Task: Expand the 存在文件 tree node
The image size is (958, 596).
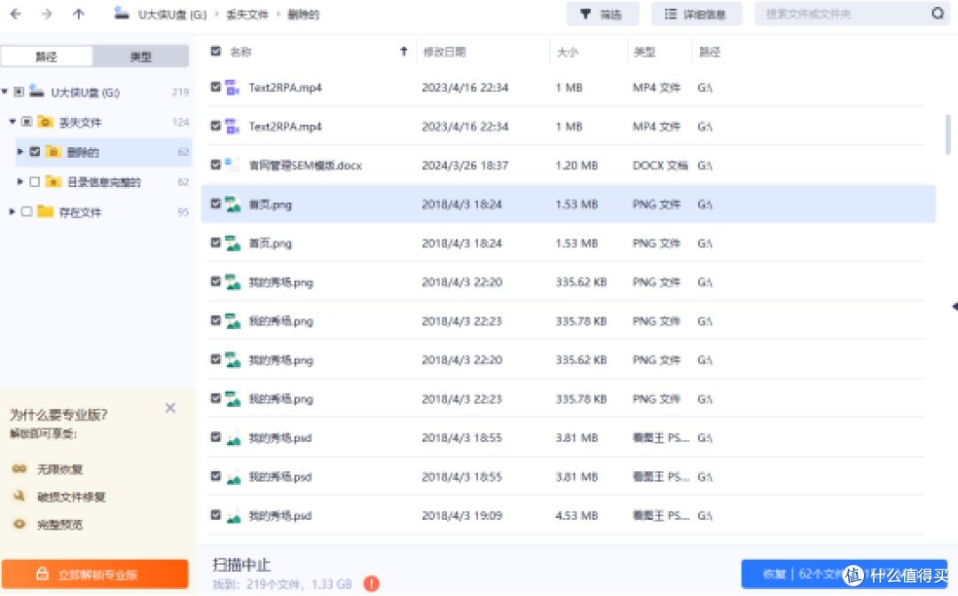Action: [x=12, y=211]
